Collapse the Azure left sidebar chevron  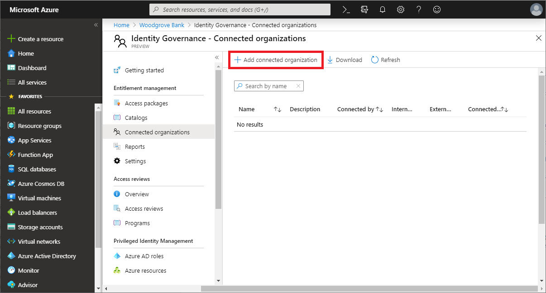pos(96,25)
